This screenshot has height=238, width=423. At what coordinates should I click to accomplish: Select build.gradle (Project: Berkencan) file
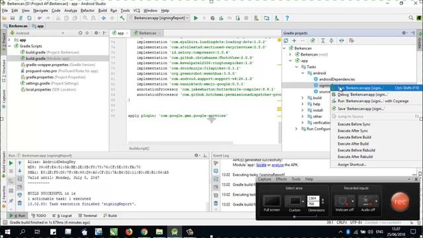pyautogui.click(x=52, y=52)
